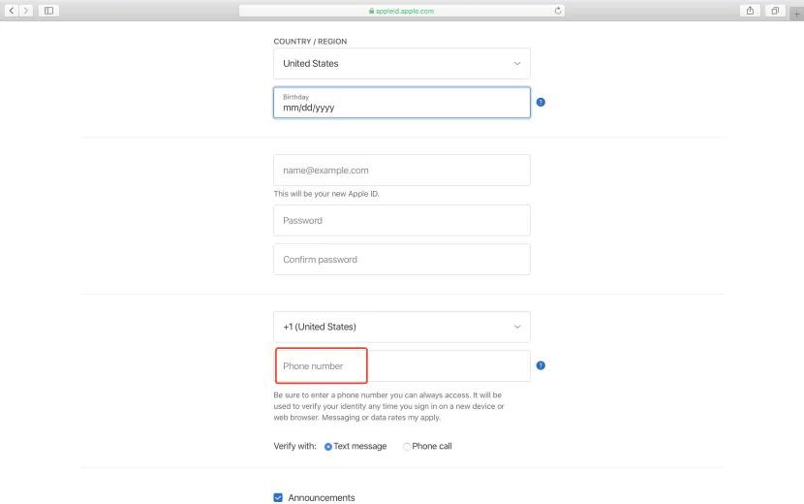
Task: Add a new tab with plus button
Action: click(x=796, y=13)
